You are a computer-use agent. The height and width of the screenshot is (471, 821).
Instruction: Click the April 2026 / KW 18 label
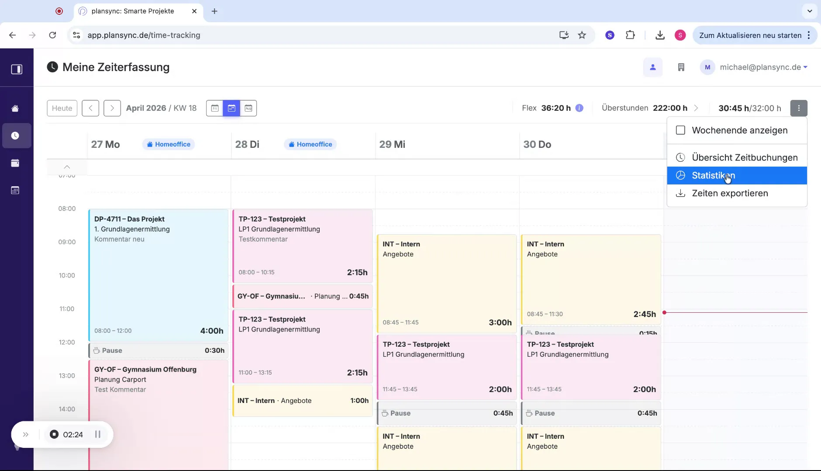click(x=161, y=108)
